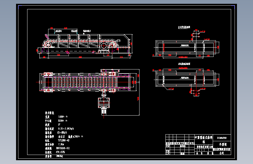This screenshot has height=164, width=253.
Task: Select the 减速机 reducer label
Action: 48,148
